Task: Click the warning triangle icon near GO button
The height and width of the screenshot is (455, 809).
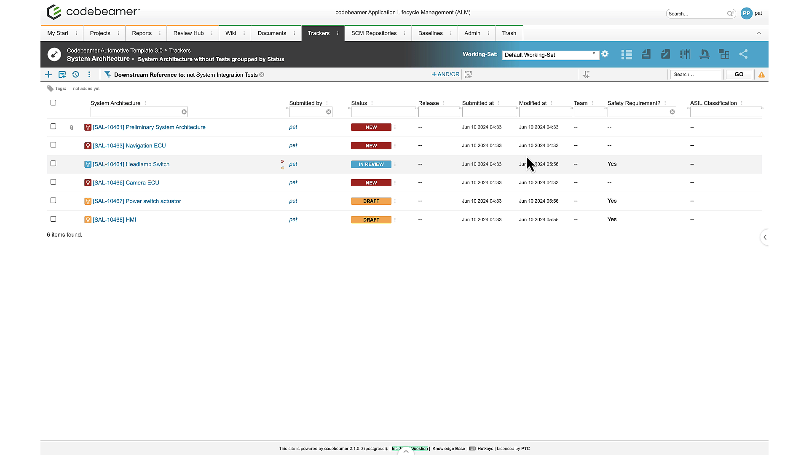Action: (761, 75)
